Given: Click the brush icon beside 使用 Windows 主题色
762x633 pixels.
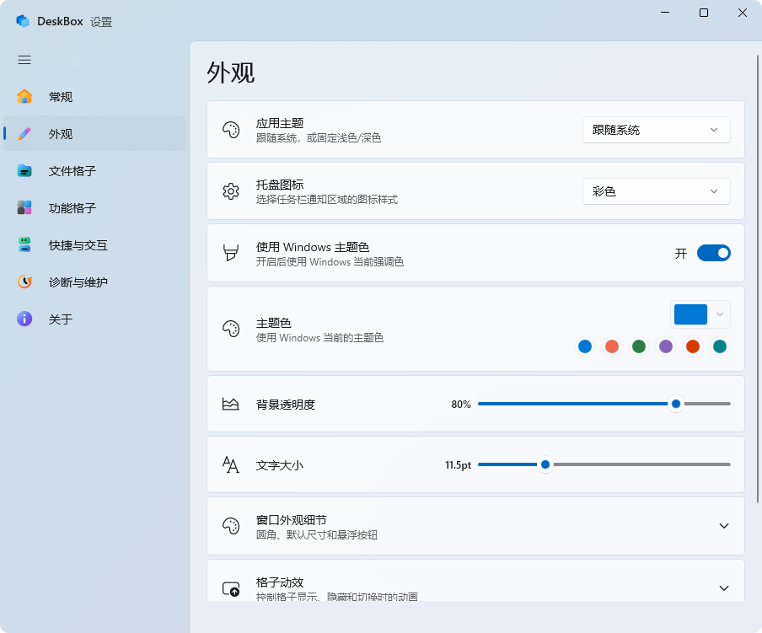Looking at the screenshot, I should coord(231,253).
